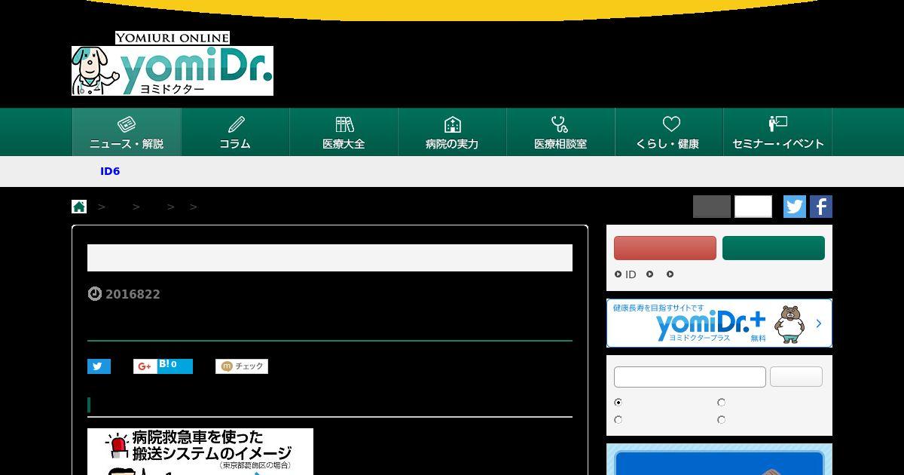This screenshot has width=904, height=475.
Task: Select the upper-right search radio option
Action: click(722, 403)
